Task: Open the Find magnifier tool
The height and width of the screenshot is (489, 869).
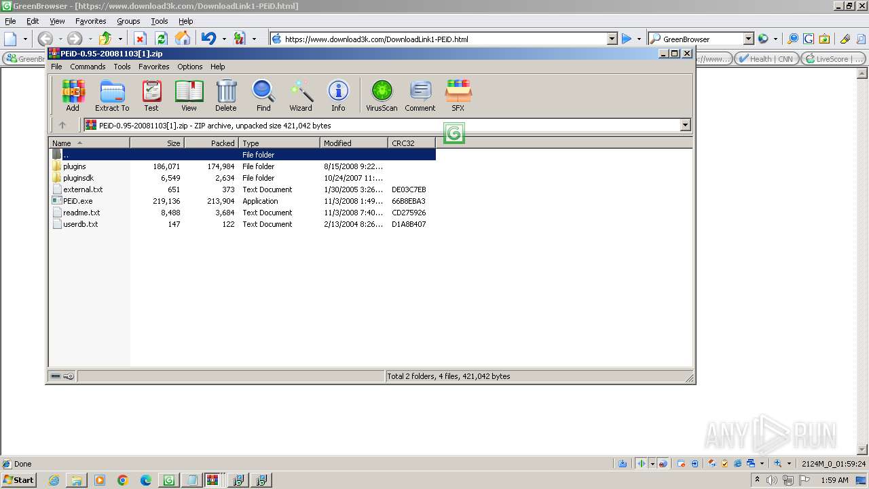Action: 263,95
